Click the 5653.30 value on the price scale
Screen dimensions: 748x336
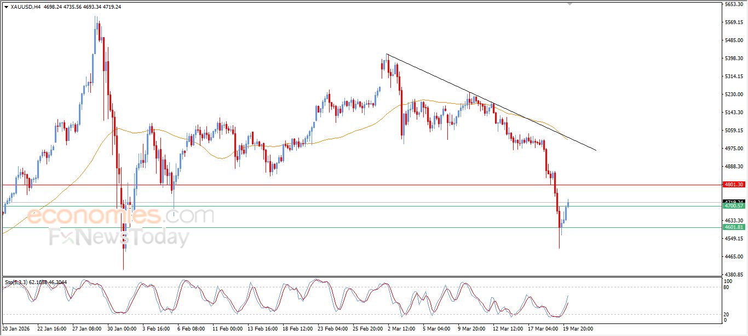734,4
